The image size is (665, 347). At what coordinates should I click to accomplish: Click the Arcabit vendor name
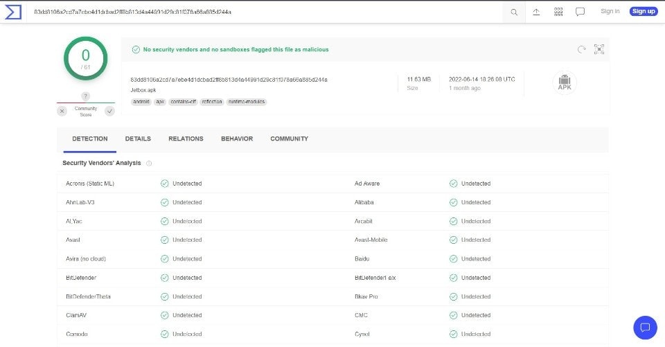364,222
